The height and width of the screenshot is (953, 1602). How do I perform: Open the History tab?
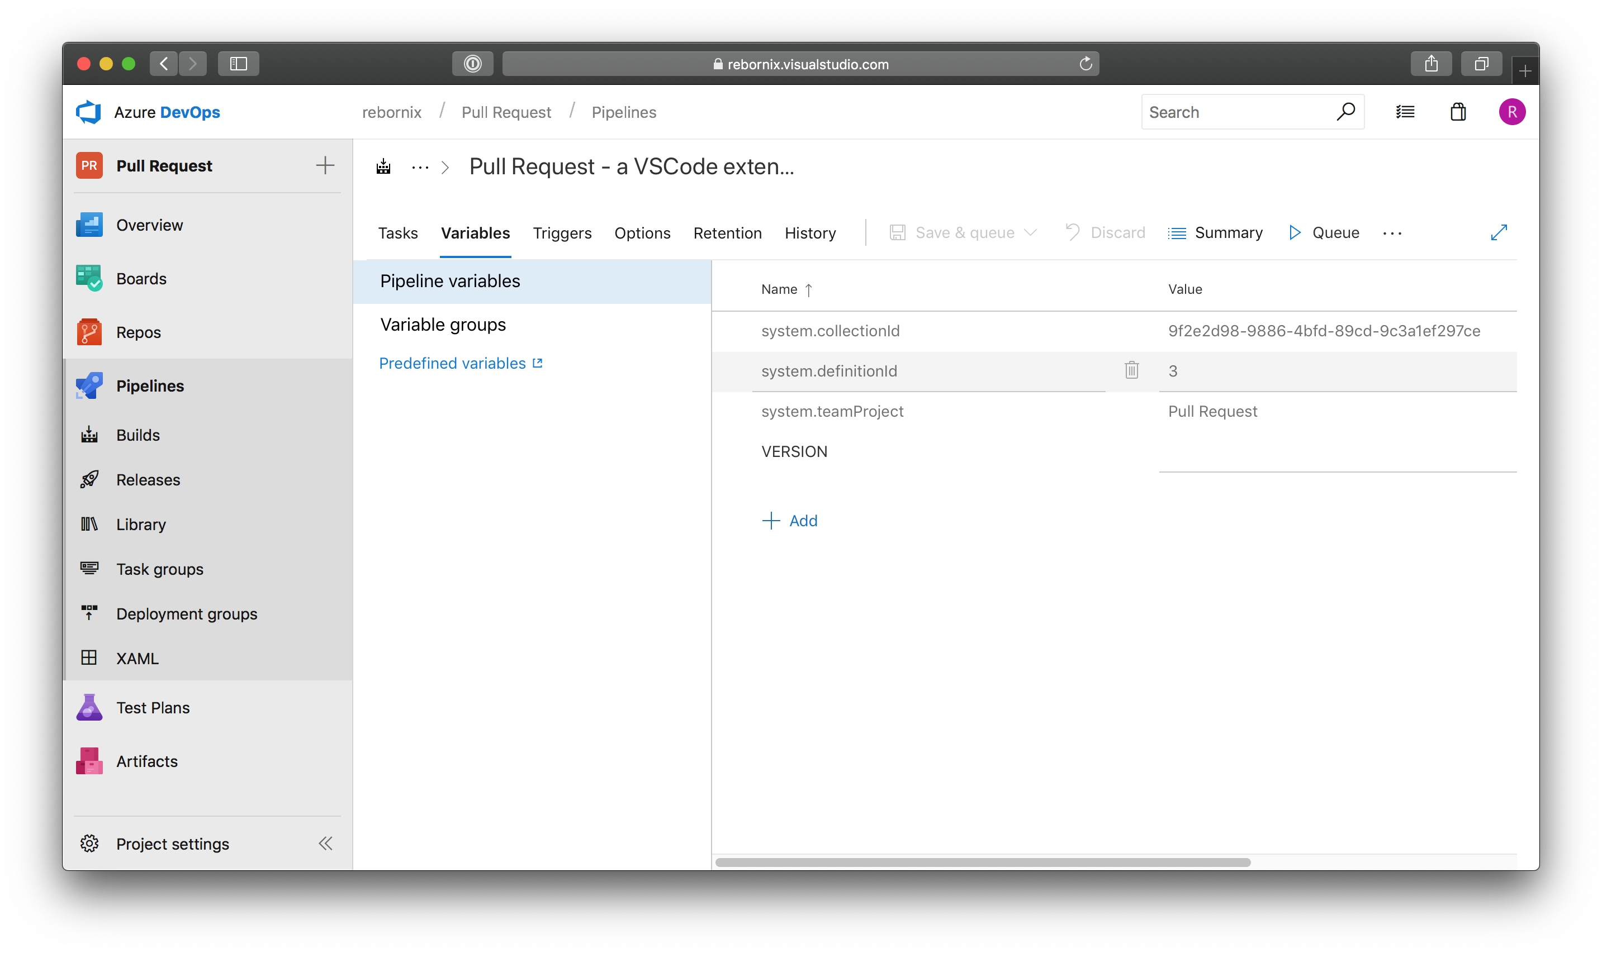point(811,232)
